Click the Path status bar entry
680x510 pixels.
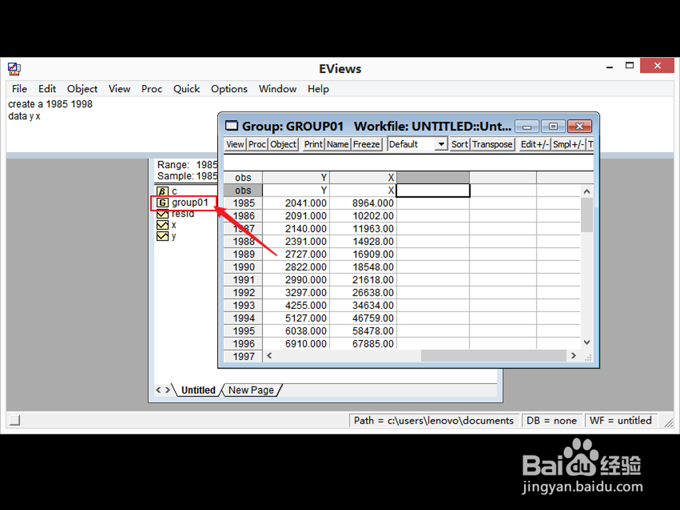click(x=434, y=420)
